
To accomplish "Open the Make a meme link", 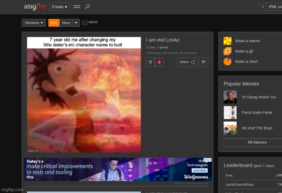I will (x=248, y=41).
